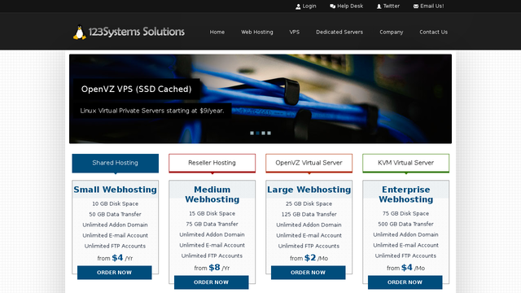Order the Enterprise Webhosting plan

pos(405,282)
